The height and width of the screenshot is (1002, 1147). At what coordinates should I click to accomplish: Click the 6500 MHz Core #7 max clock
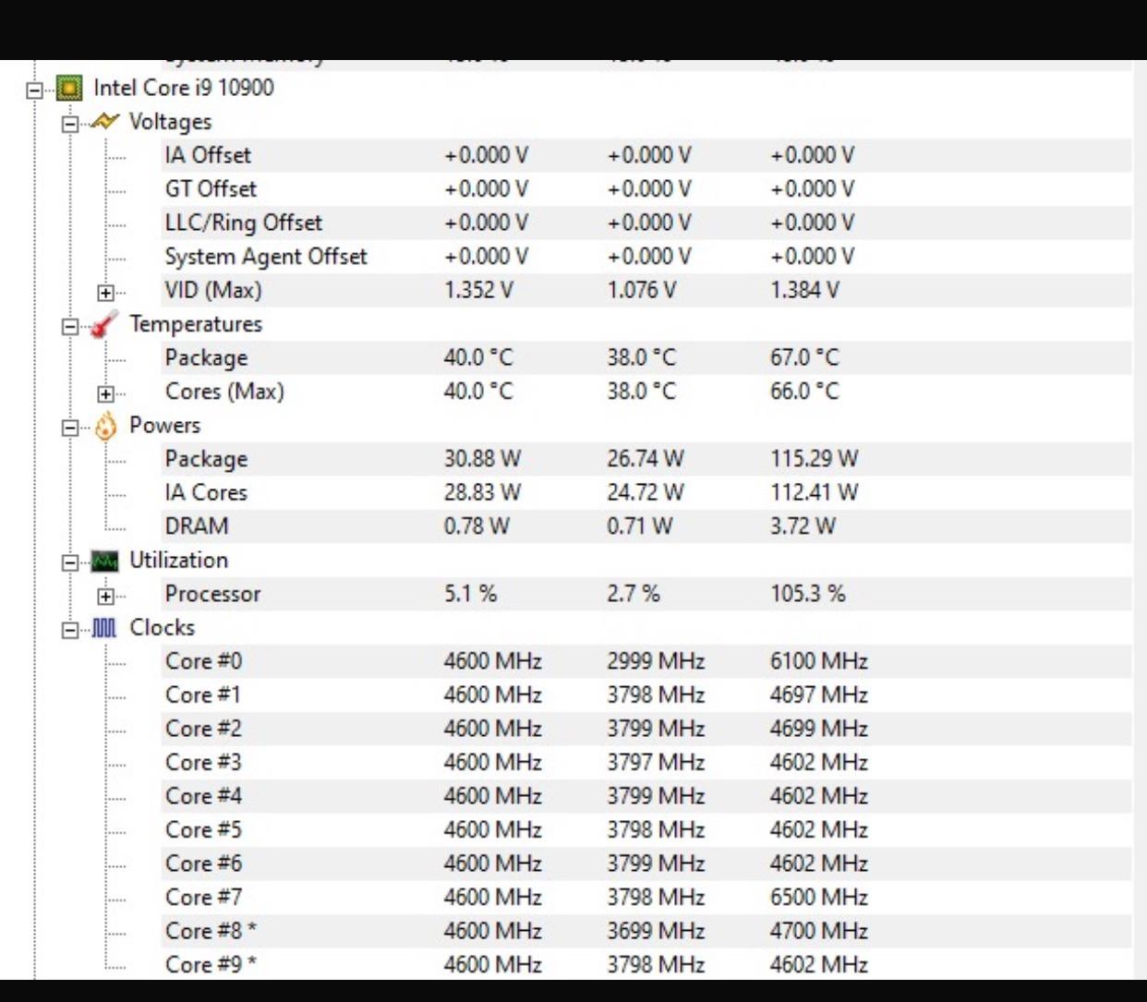819,897
